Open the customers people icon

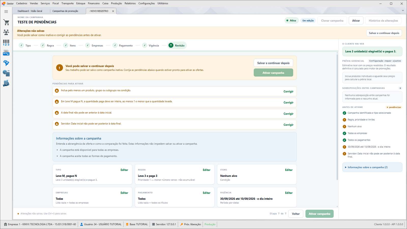pyautogui.click(x=6, y=32)
